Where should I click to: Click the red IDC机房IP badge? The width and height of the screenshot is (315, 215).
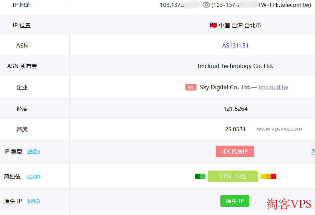[x=234, y=151]
